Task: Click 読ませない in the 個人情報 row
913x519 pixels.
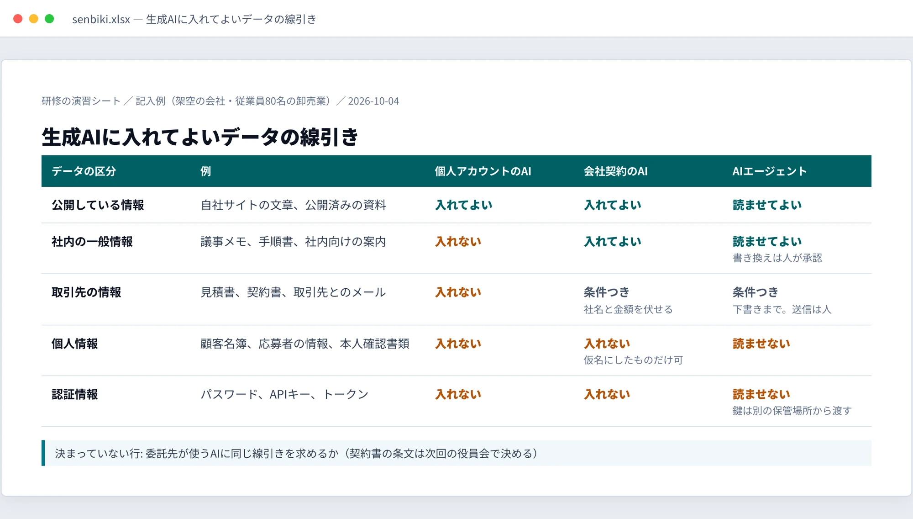Action: click(x=761, y=344)
